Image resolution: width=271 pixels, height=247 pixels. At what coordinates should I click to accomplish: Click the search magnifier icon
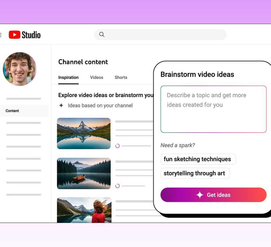(x=102, y=35)
